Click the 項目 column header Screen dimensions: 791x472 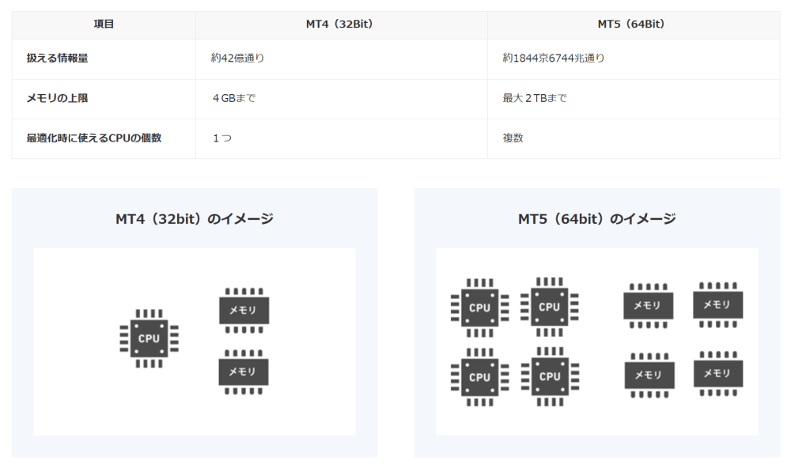coord(104,25)
